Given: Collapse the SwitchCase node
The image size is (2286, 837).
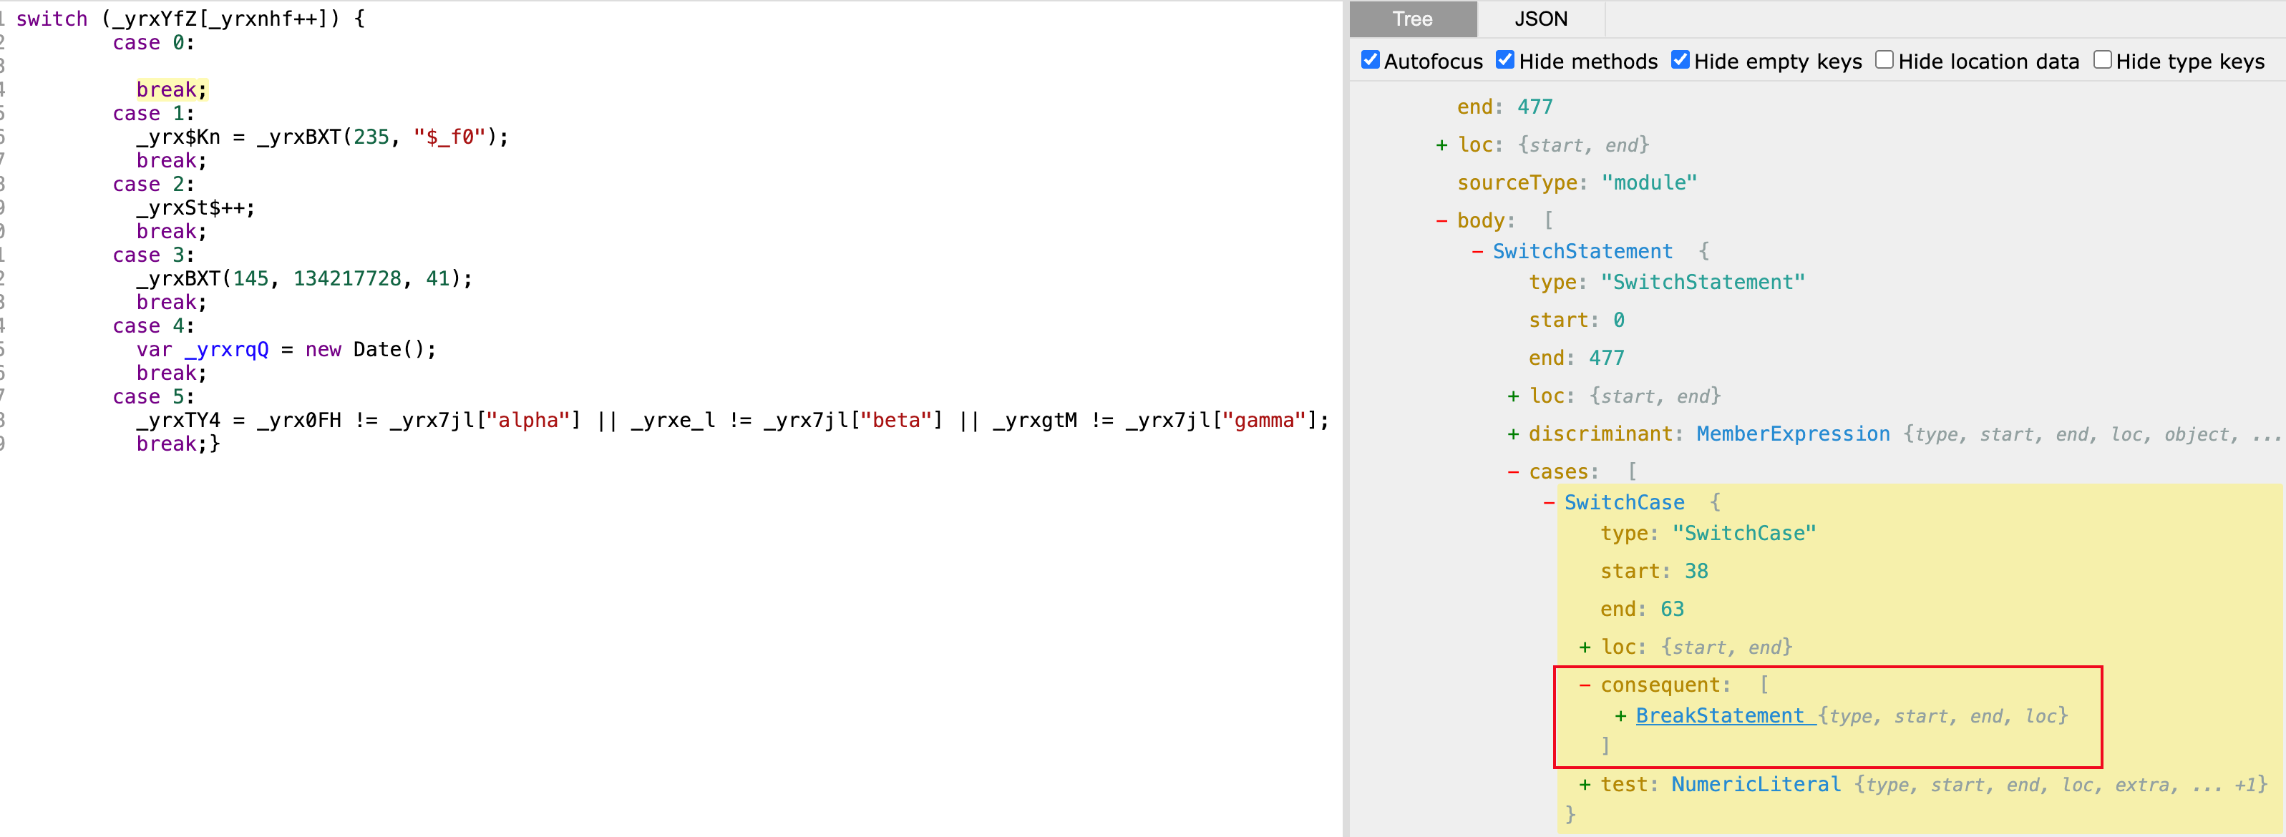Looking at the screenshot, I should 1549,504.
